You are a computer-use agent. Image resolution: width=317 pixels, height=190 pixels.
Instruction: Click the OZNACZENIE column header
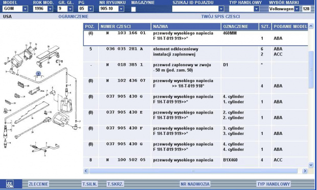click(x=240, y=26)
